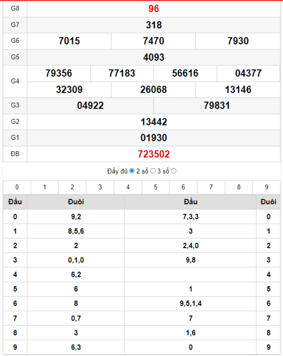Click digit filter tab 9
Image resolution: width=283 pixels, height=356 pixels.
pos(267,187)
